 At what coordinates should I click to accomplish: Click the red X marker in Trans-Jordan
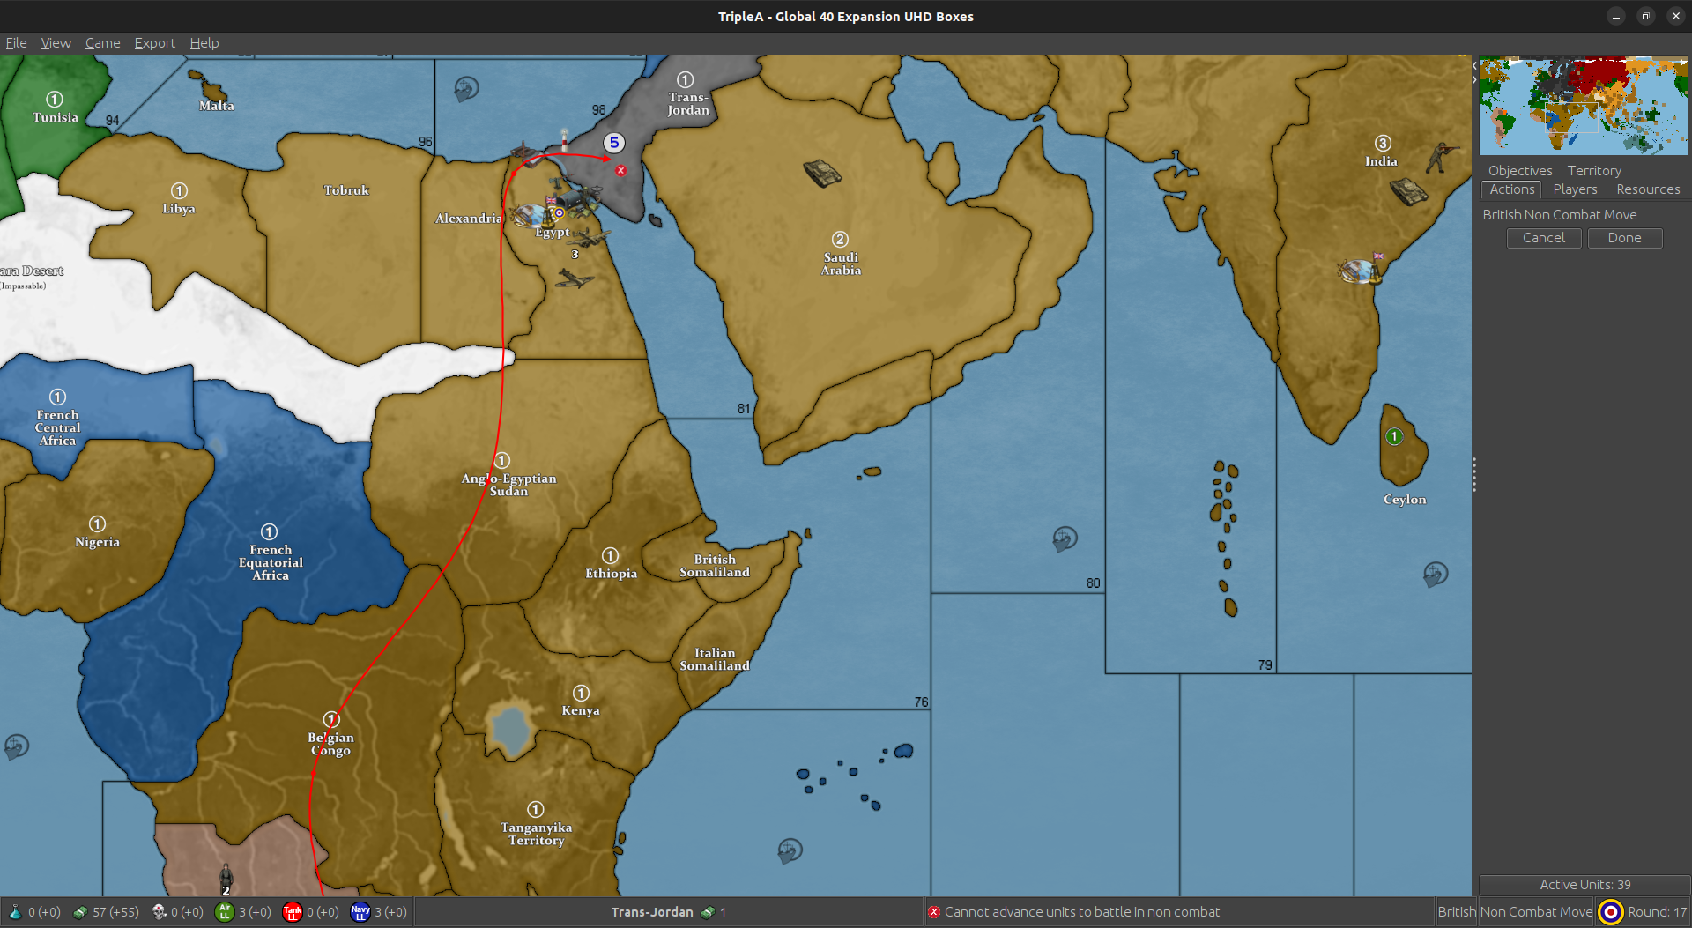pos(621,170)
